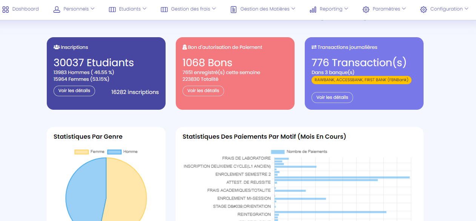The height and width of the screenshot is (221, 476).
Task: Click the Inscriptions users icon
Action: tap(57, 47)
